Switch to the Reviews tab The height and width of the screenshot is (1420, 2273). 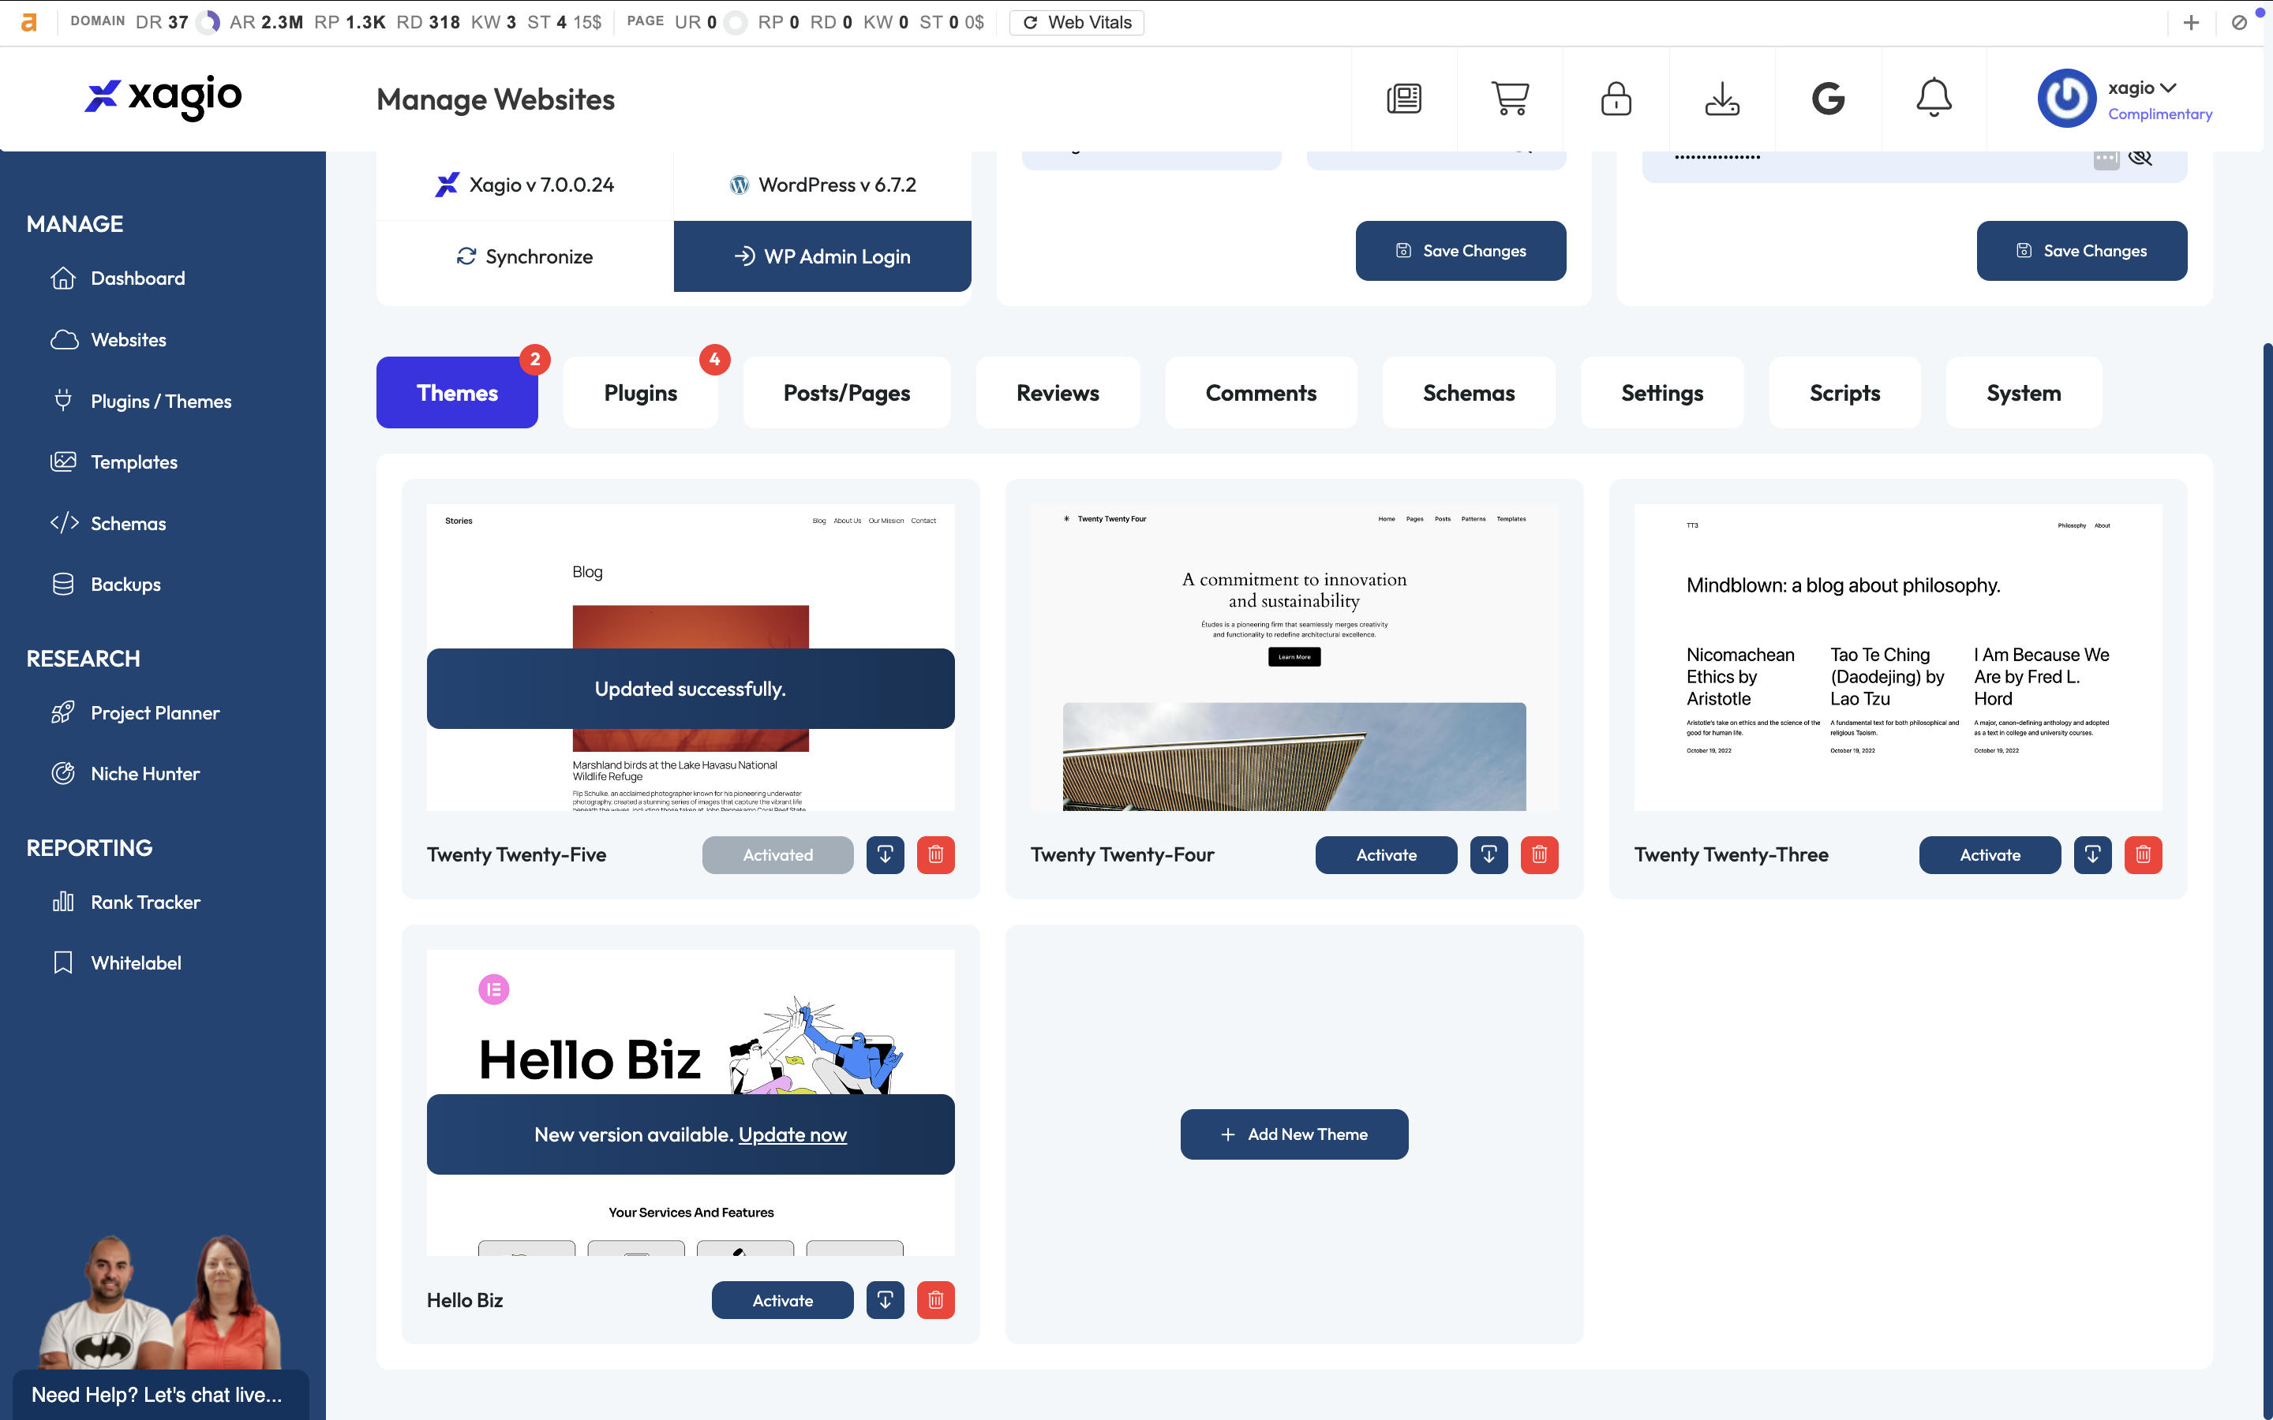1058,393
